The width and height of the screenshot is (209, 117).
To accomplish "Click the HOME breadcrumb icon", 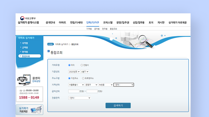I will 50,44.
